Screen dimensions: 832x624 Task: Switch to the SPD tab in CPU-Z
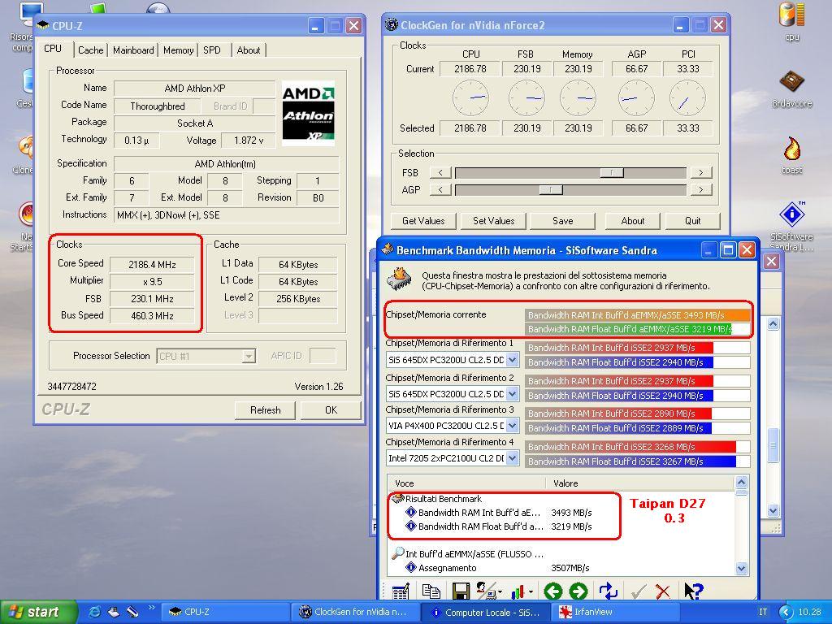click(212, 50)
